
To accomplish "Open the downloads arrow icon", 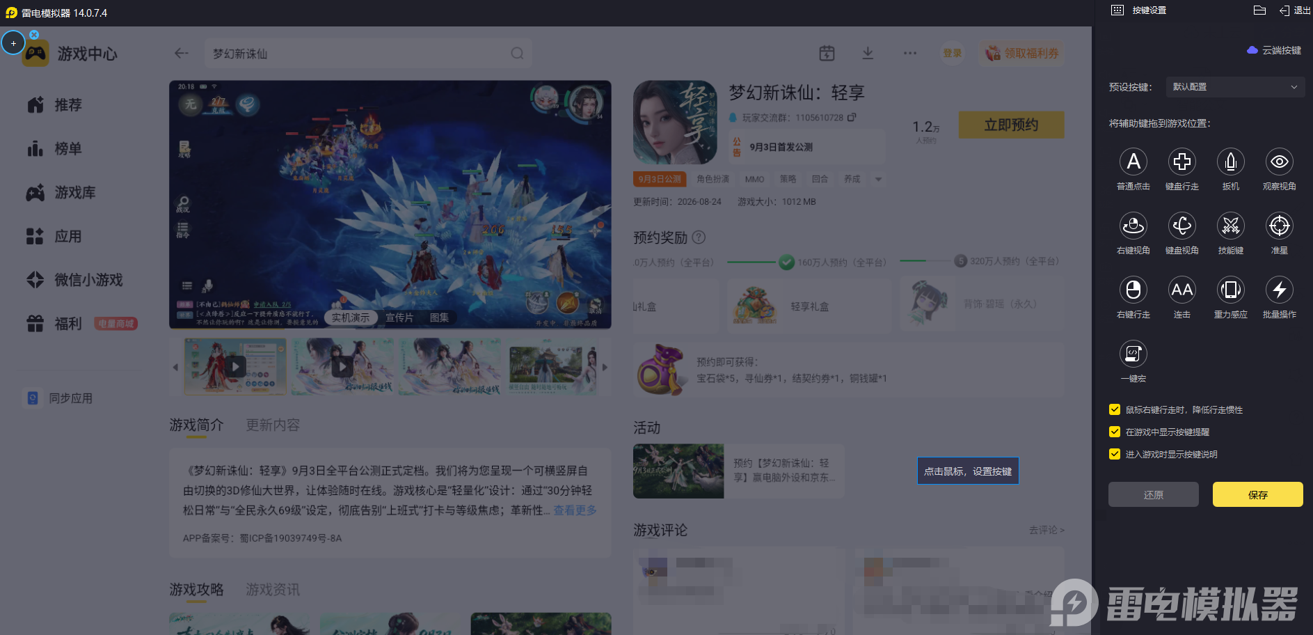I will click(x=868, y=53).
